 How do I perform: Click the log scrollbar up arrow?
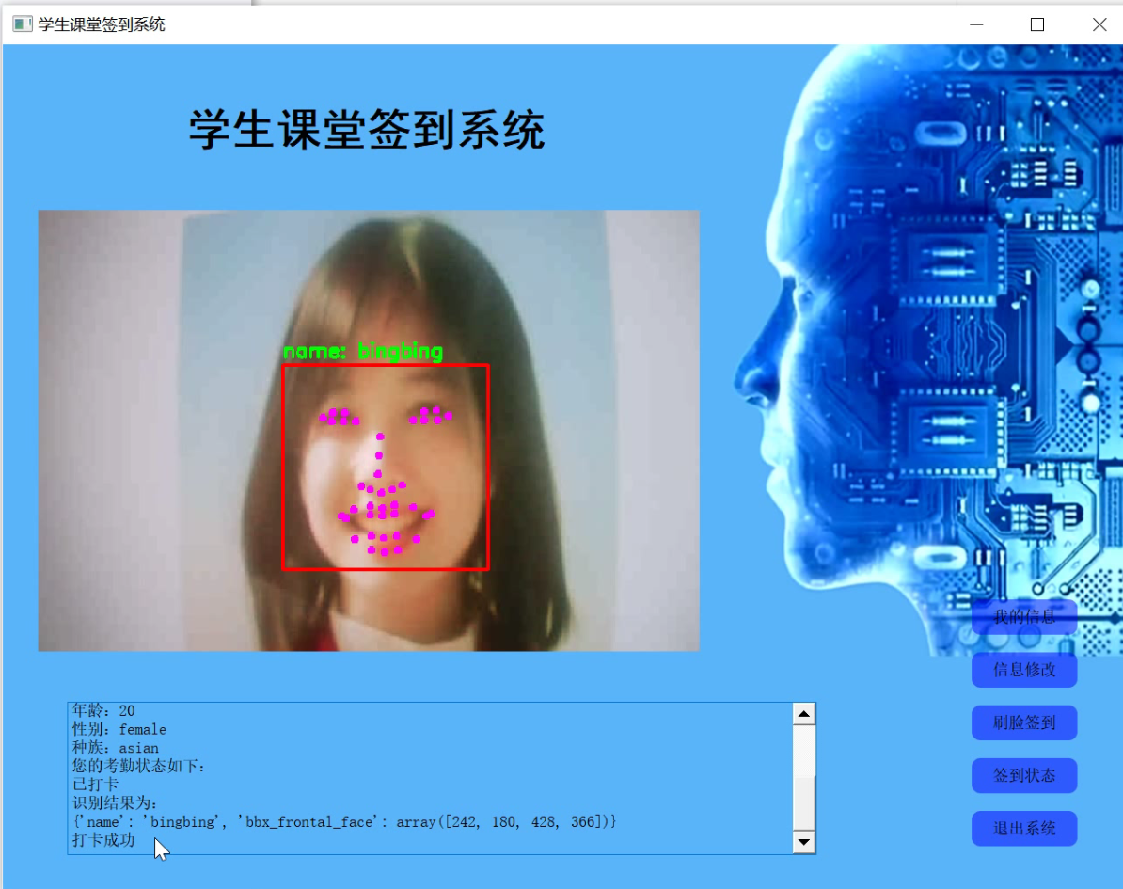pyautogui.click(x=803, y=714)
